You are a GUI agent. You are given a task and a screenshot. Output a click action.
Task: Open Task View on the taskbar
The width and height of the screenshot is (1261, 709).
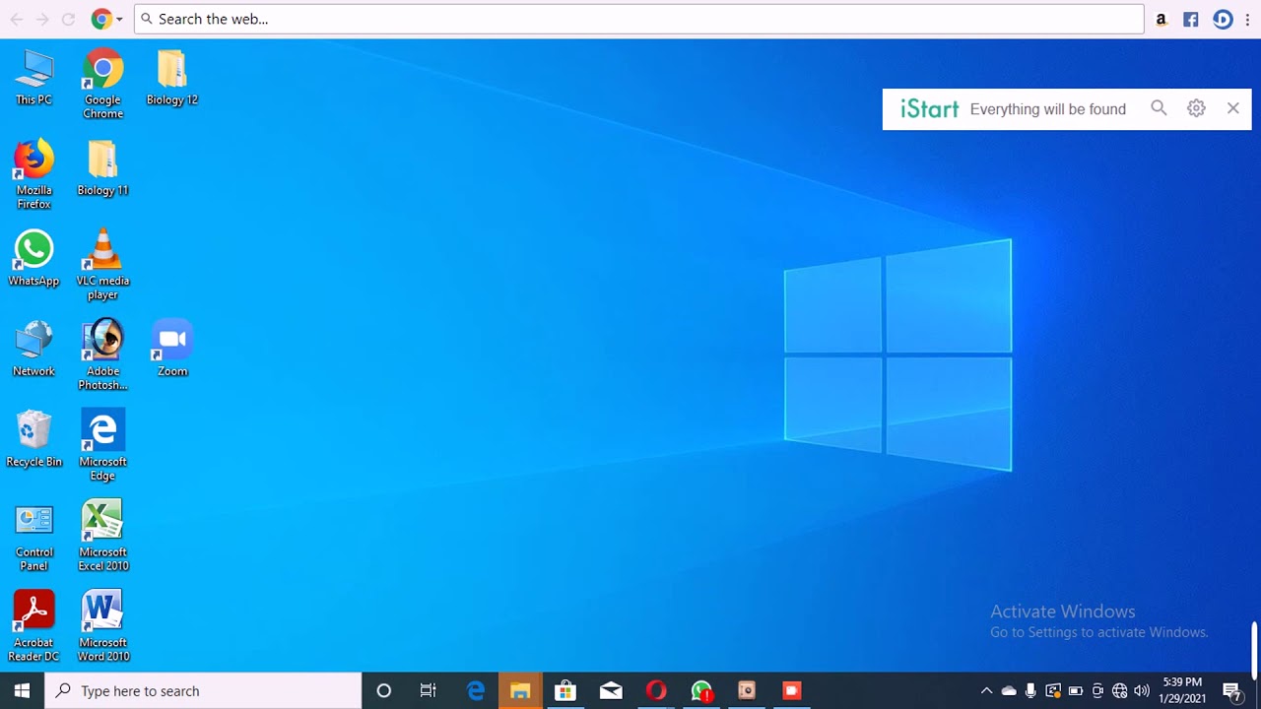click(x=429, y=690)
